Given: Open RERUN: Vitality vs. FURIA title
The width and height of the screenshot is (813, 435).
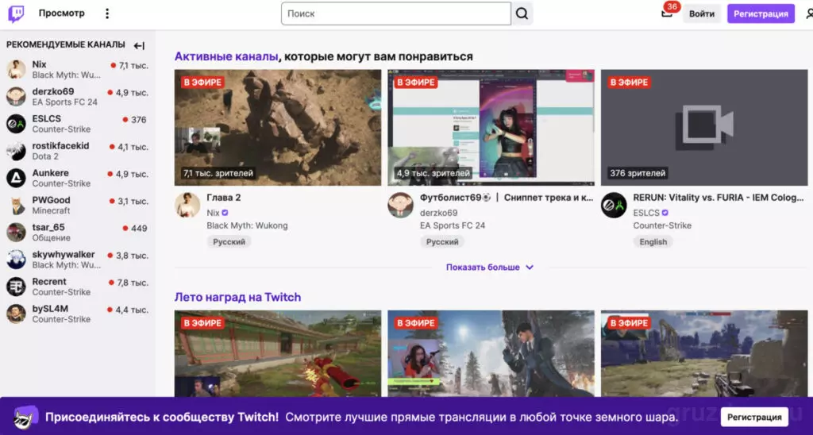Looking at the screenshot, I should click(x=719, y=198).
